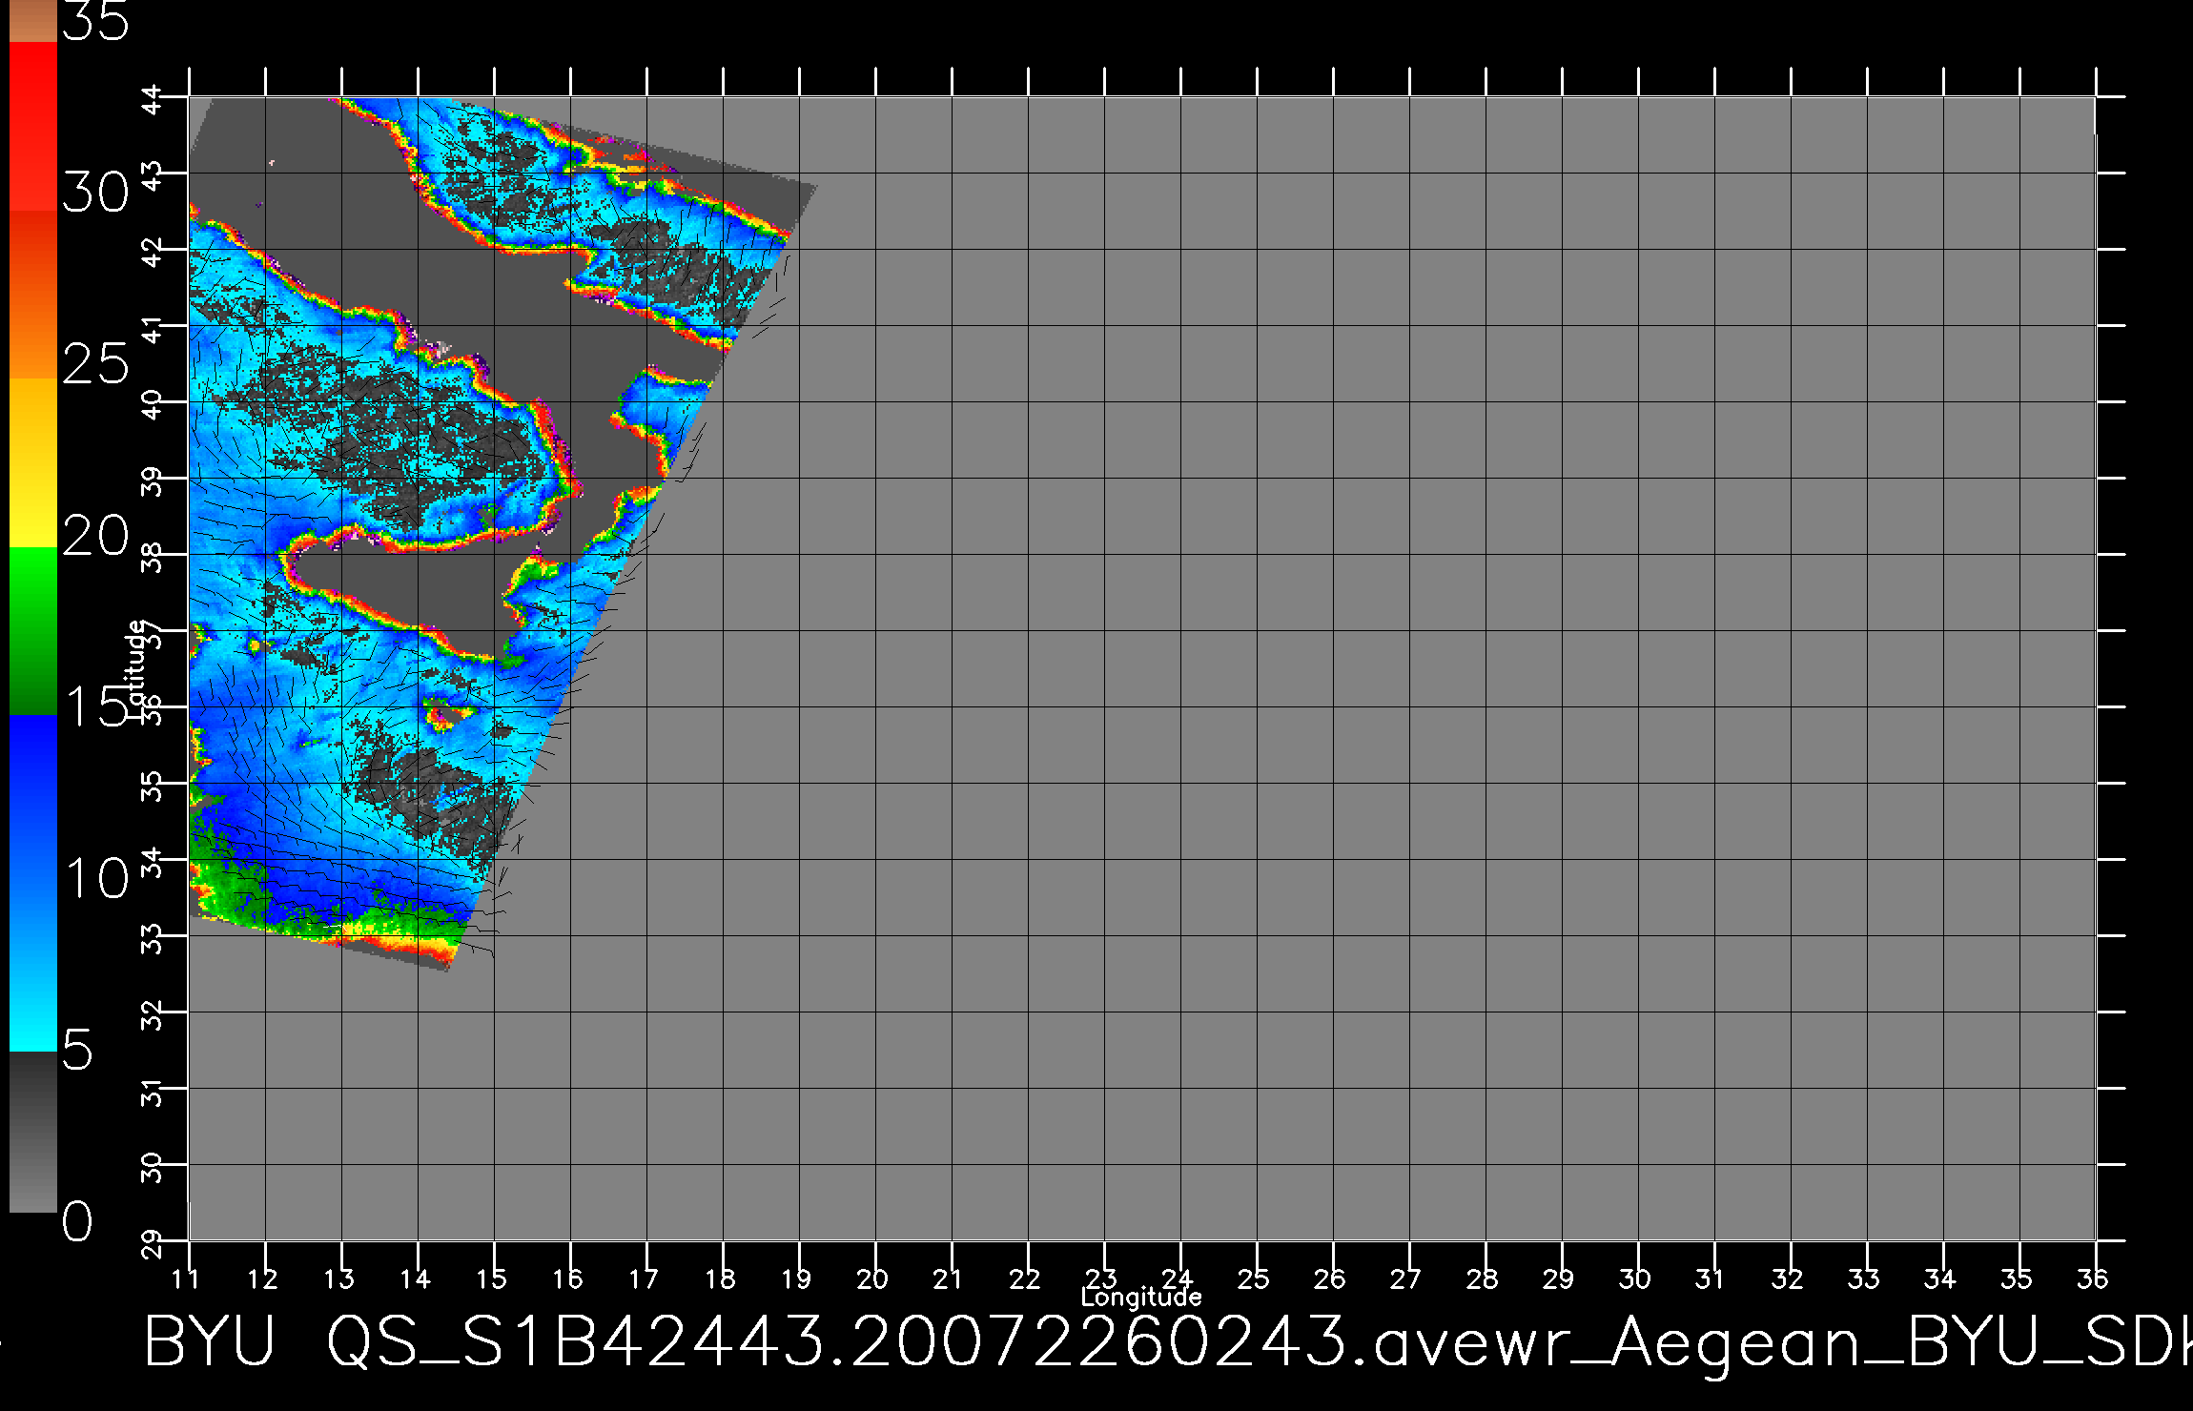This screenshot has height=1411, width=2193.
Task: Click the color scale label 35
Action: (95, 21)
